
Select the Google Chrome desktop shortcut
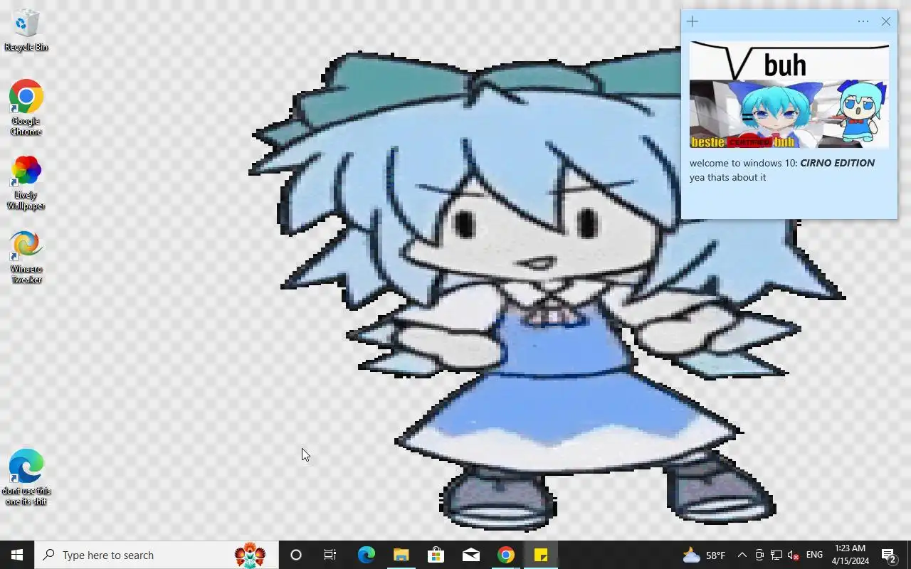click(x=26, y=107)
